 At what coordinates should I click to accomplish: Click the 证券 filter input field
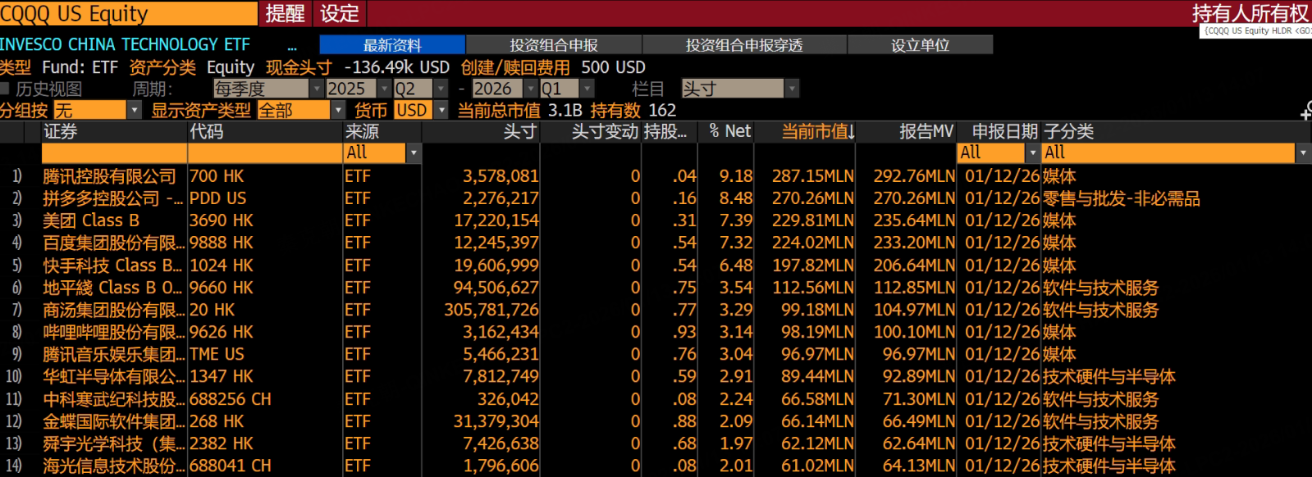tap(114, 152)
